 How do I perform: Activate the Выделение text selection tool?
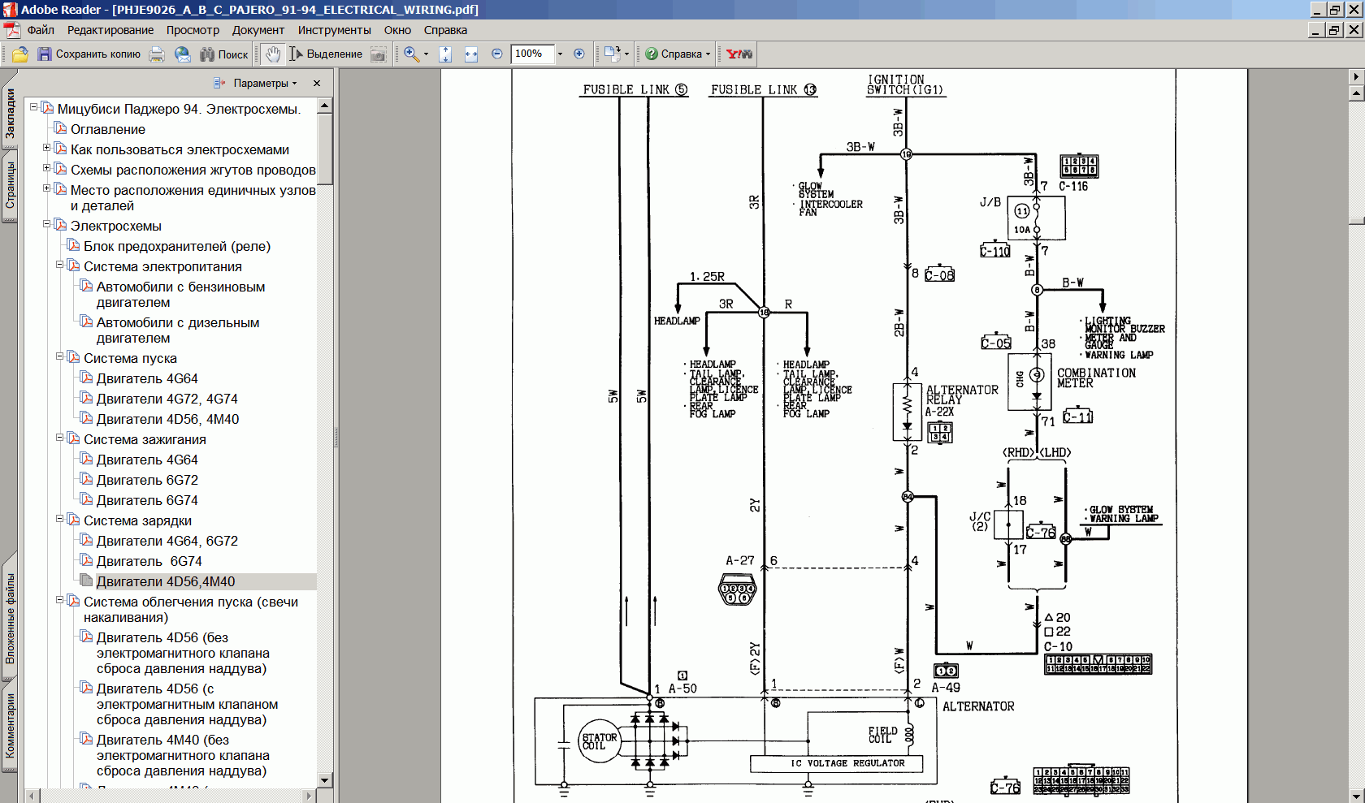[x=326, y=54]
